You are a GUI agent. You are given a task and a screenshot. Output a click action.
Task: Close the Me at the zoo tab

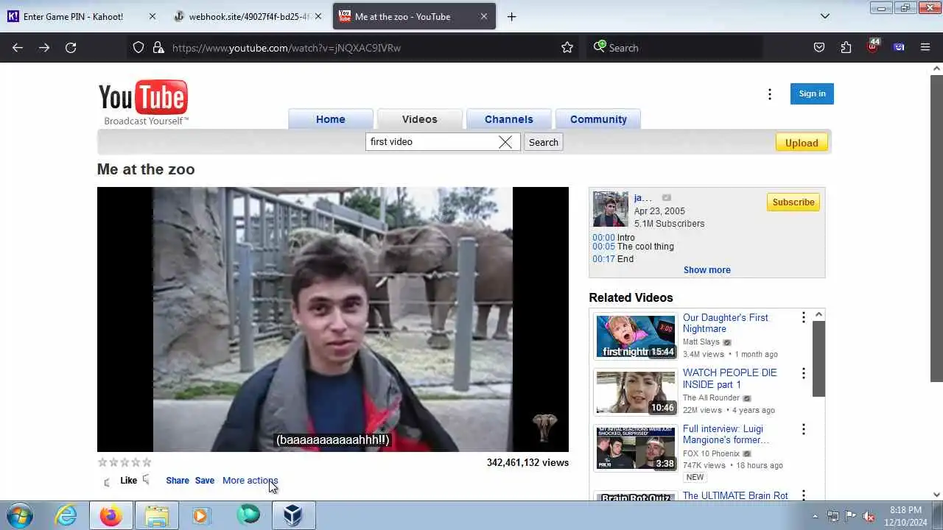click(484, 16)
